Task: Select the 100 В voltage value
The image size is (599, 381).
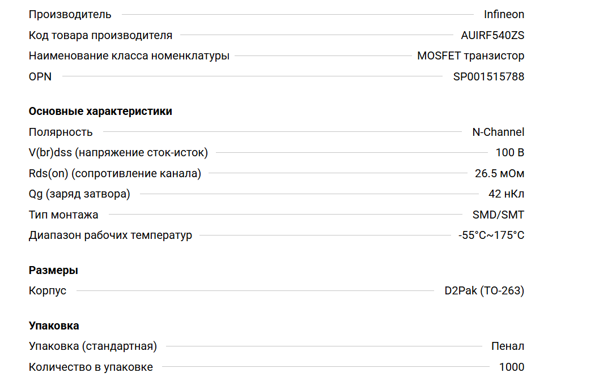Action: pyautogui.click(x=510, y=152)
